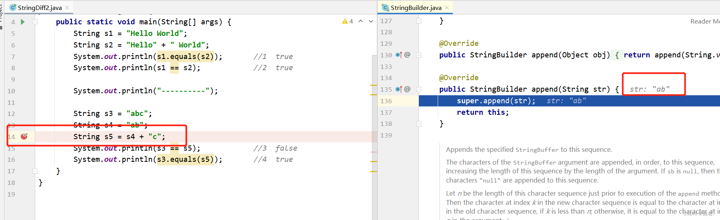This screenshot has height=220, width=720.
Task: Click the @ annotation icon on line 130
Action: tap(407, 55)
